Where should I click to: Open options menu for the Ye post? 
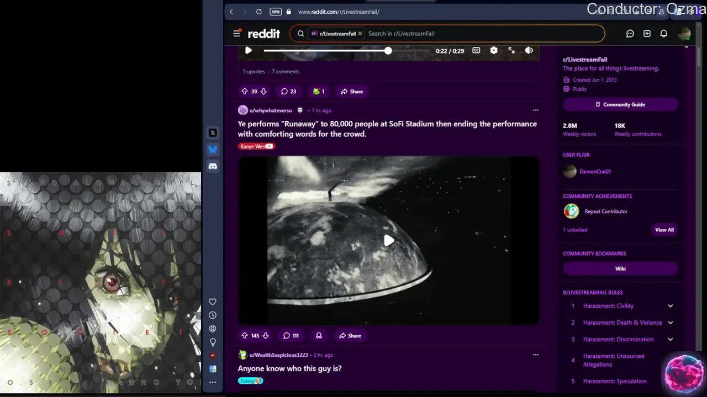coord(535,110)
